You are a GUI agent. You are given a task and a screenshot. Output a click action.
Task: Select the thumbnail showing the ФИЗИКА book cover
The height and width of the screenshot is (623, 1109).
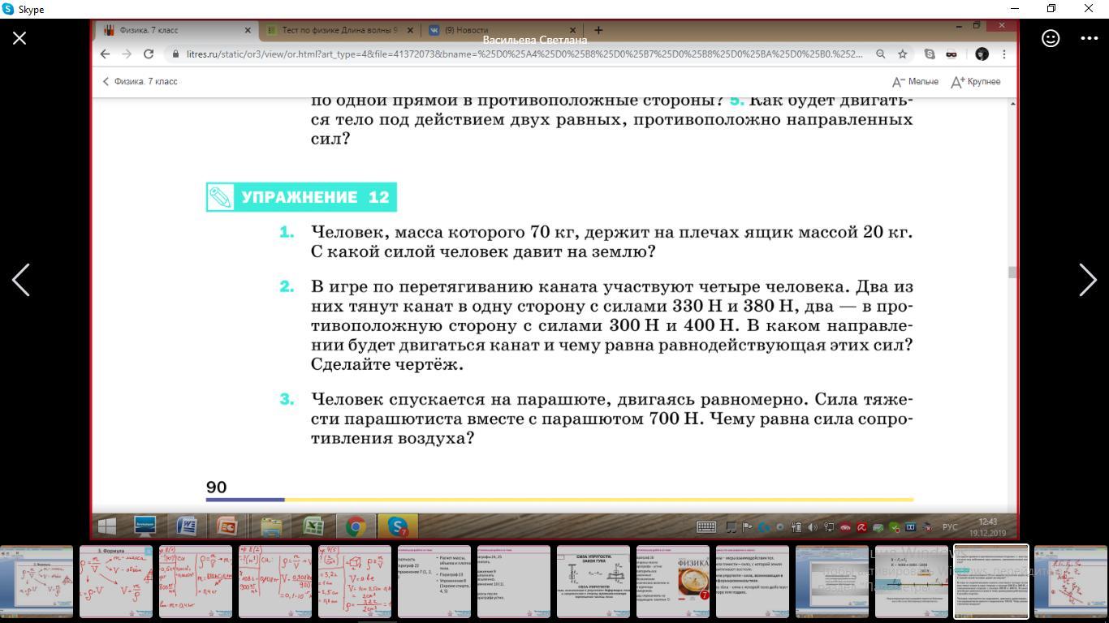(672, 582)
